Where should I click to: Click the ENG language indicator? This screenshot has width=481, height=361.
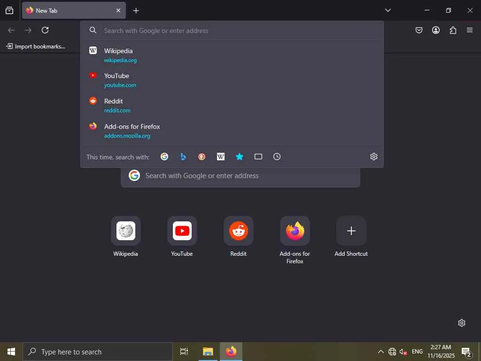[417, 352]
